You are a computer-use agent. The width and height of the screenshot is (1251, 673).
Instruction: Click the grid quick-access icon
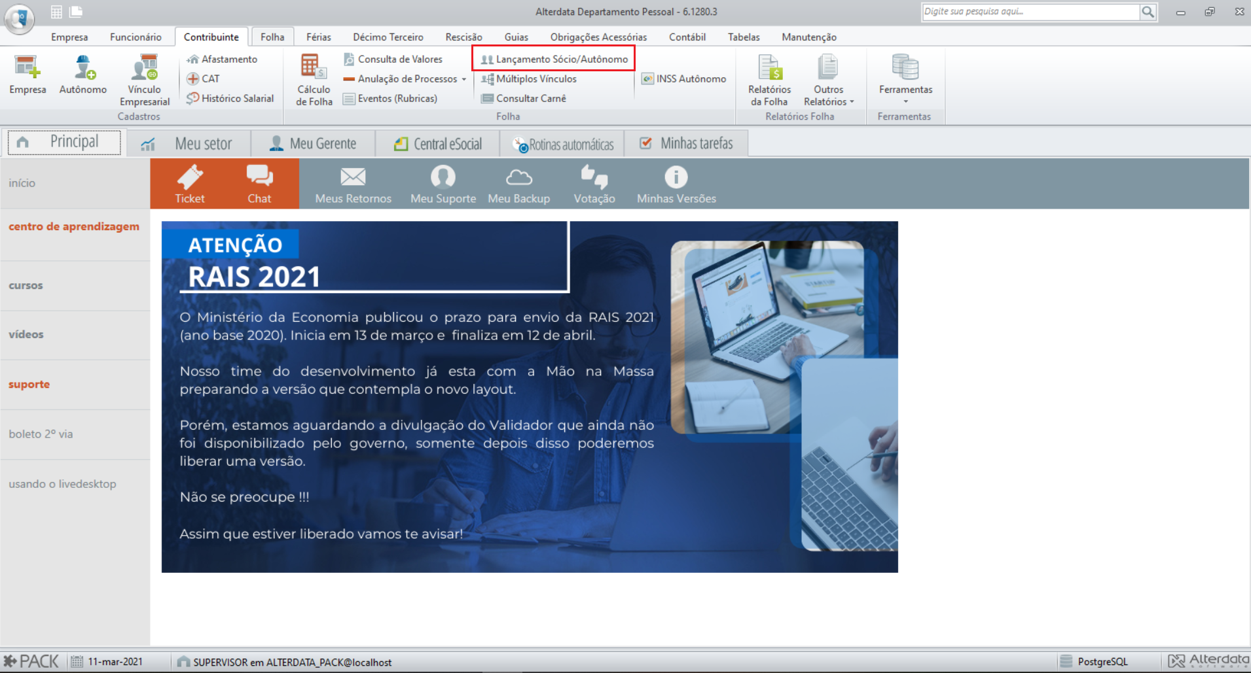(57, 12)
